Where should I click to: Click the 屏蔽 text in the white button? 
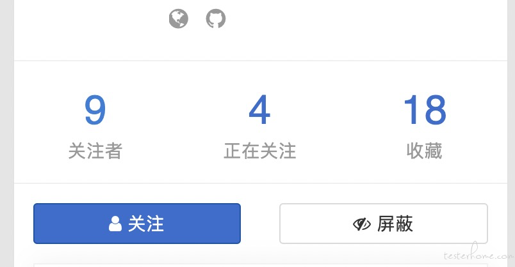click(395, 224)
